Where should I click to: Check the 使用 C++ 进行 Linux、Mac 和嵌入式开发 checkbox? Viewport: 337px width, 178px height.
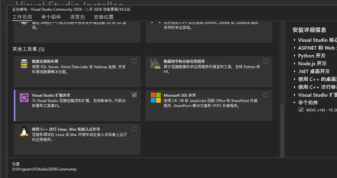pos(134,129)
